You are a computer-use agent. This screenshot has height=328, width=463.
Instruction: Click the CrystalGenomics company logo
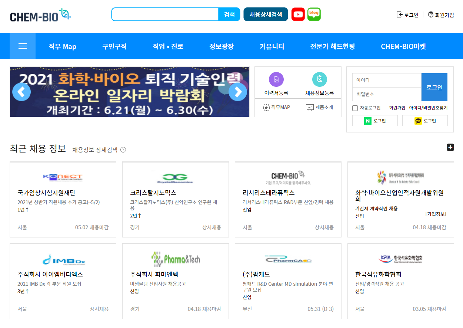pos(175,178)
